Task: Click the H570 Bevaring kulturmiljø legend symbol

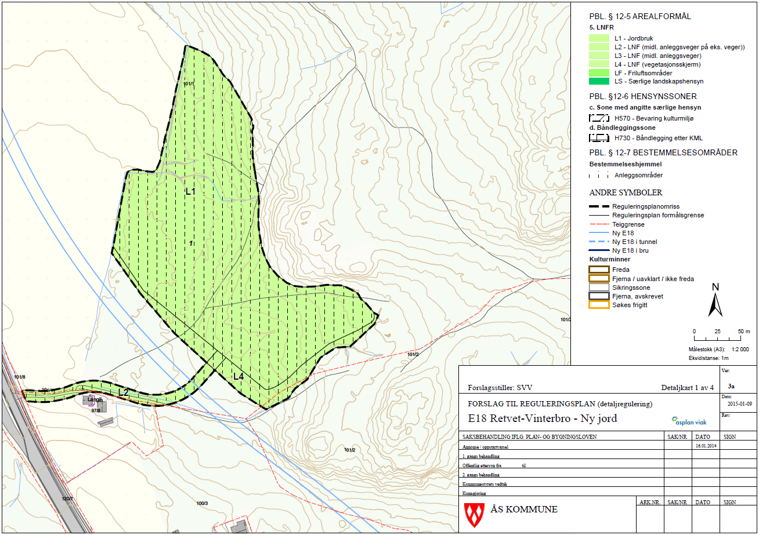Action: point(598,118)
